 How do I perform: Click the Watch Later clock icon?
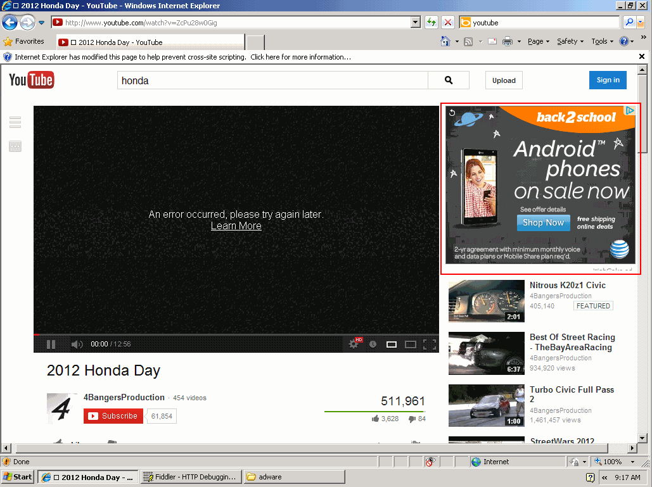point(373,344)
